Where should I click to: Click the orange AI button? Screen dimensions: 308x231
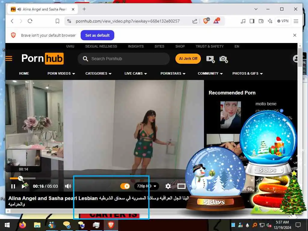[188, 59]
